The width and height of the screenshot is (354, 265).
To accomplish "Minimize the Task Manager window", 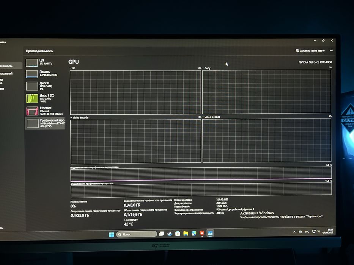I will (315, 41).
